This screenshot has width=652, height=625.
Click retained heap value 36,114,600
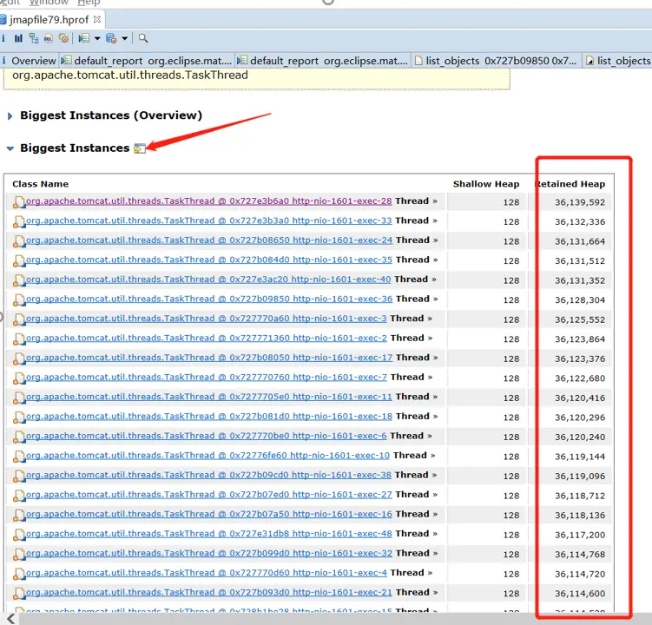point(580,594)
